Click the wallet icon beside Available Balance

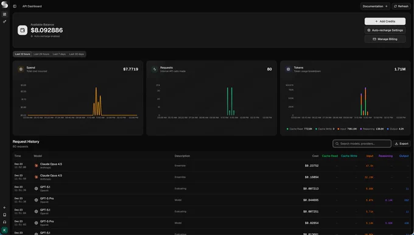coord(23,30)
